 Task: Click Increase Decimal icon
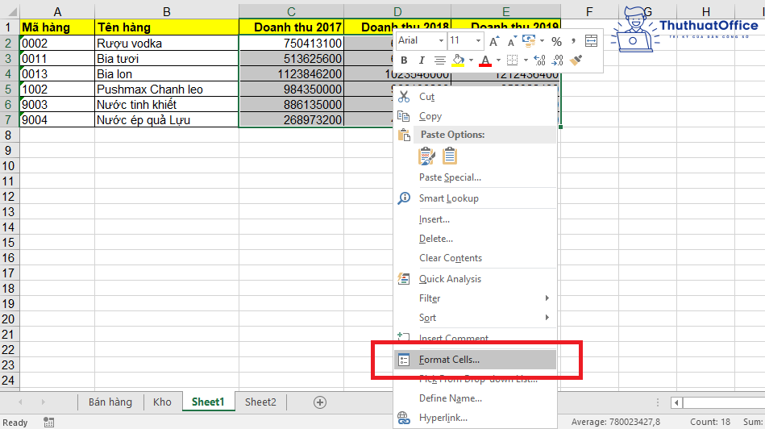[539, 60]
